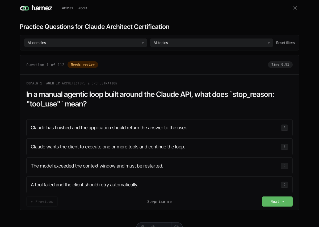Click the Domain 1 Agentic Architecture label
Image resolution: width=319 pixels, height=227 pixels.
point(72,83)
